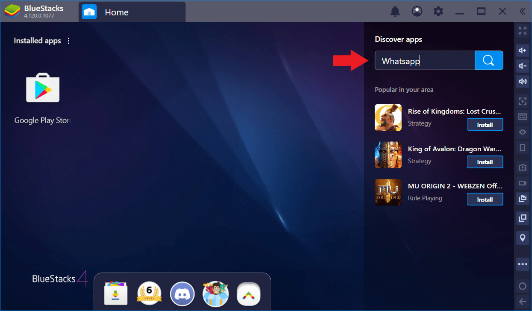The height and width of the screenshot is (311, 532).
Task: Open the Google Play Store app
Action: [43, 88]
